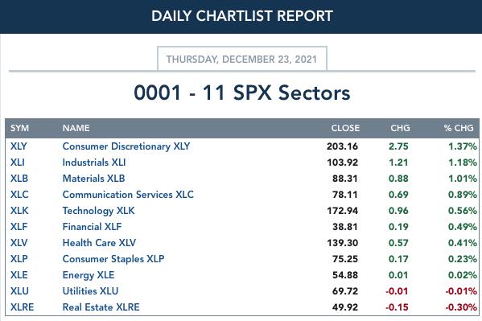Click the Thursday, December 23, 2021 date tab
Screen dimensions: 482x321
coord(242,59)
